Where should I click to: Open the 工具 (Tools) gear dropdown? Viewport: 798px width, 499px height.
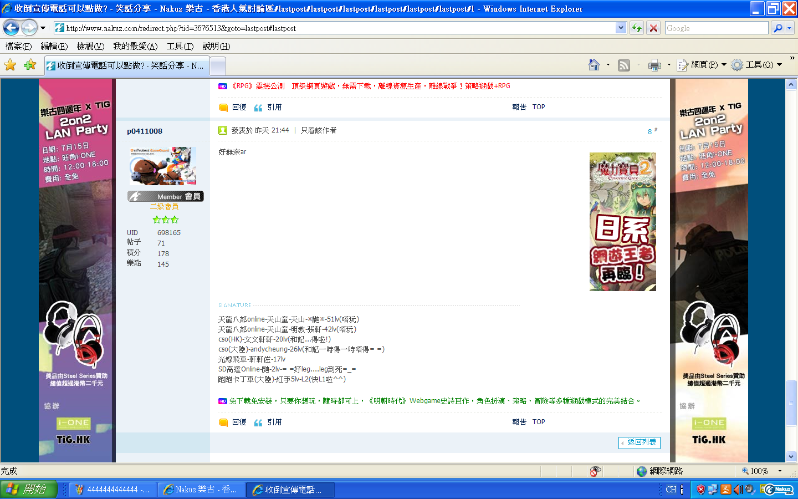757,65
